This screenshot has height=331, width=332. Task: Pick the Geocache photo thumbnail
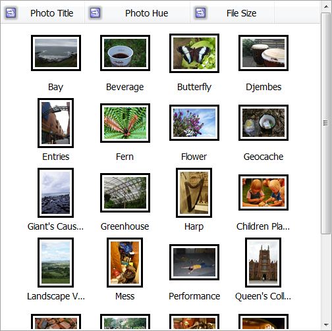tap(263, 122)
